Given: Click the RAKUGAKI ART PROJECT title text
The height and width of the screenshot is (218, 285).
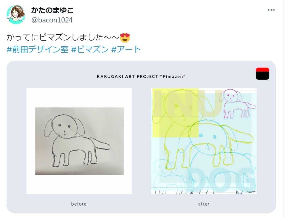Looking at the screenshot, I should point(141,77).
